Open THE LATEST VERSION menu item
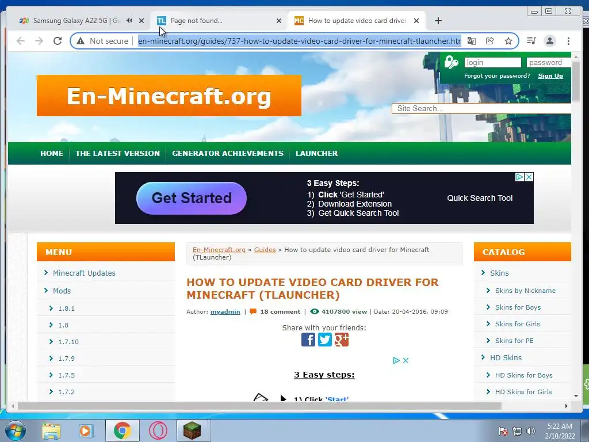The width and height of the screenshot is (589, 442). click(x=117, y=153)
